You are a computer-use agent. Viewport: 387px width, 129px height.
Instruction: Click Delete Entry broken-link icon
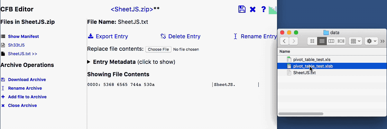(x=163, y=37)
